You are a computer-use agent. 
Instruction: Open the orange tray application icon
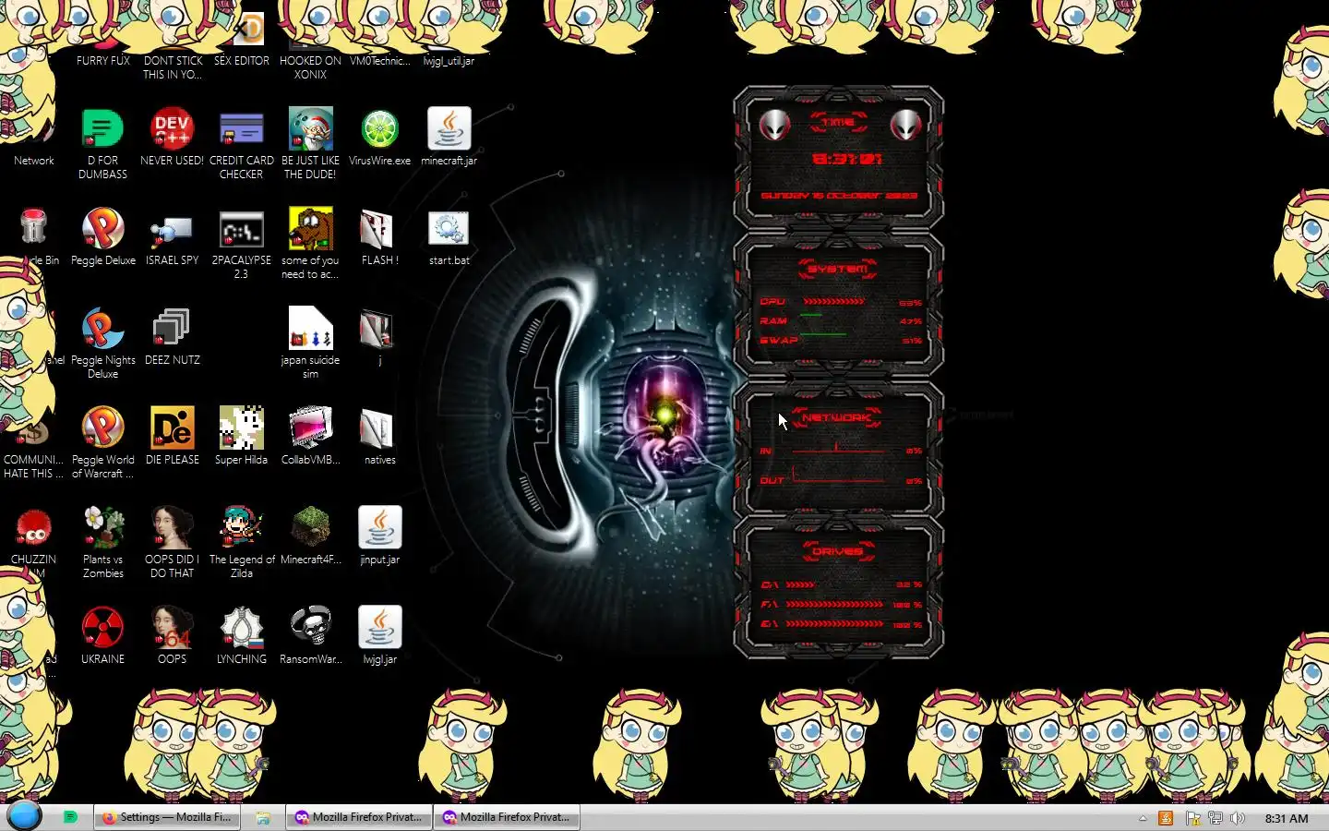[1166, 818]
